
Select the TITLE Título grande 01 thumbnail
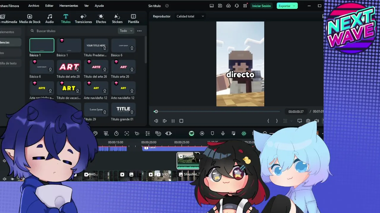tap(123, 109)
